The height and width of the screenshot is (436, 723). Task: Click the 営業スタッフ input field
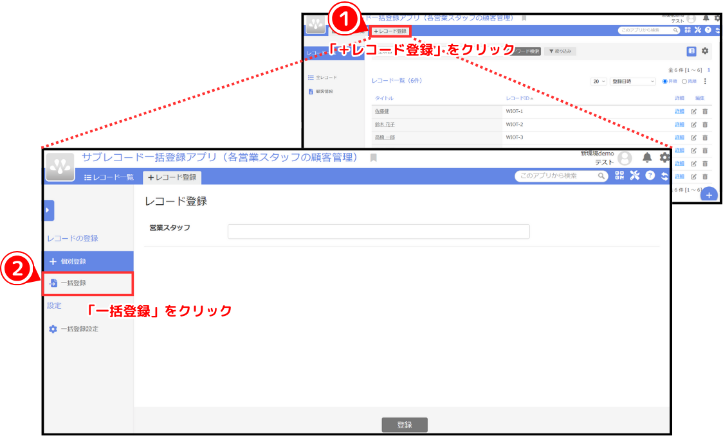pos(379,232)
